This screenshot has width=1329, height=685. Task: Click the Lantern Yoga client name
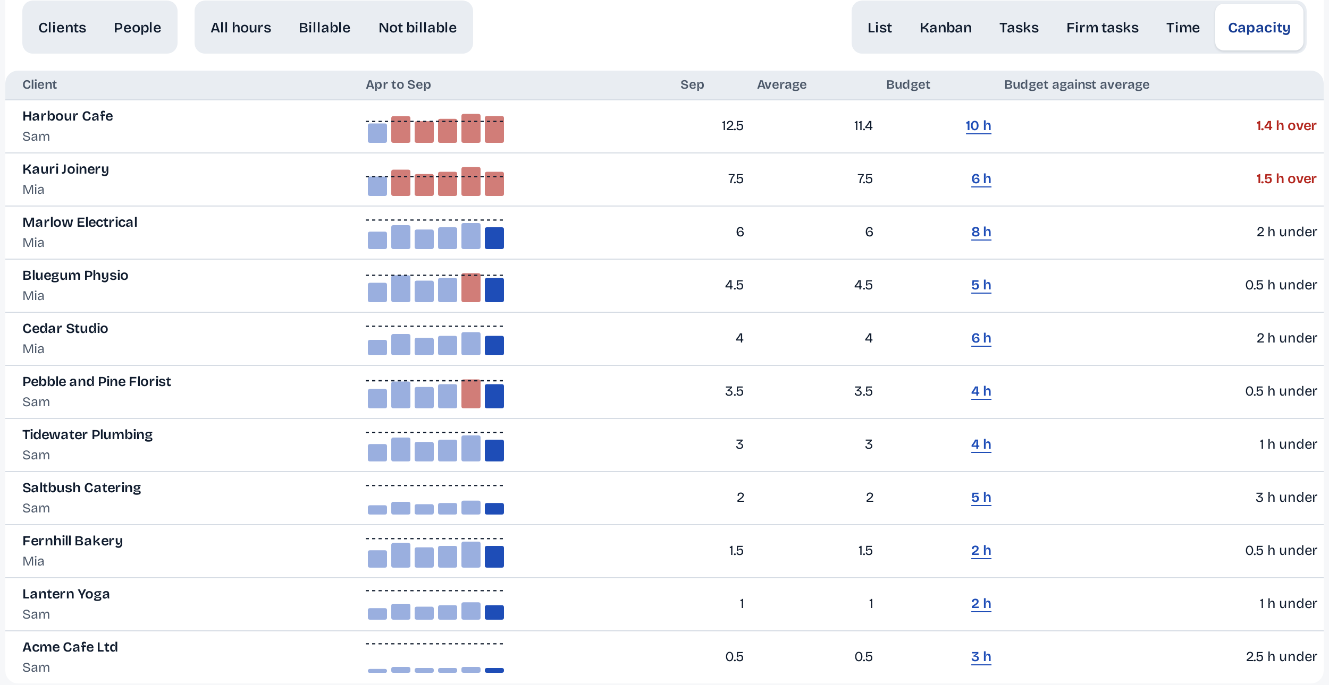pyautogui.click(x=66, y=594)
